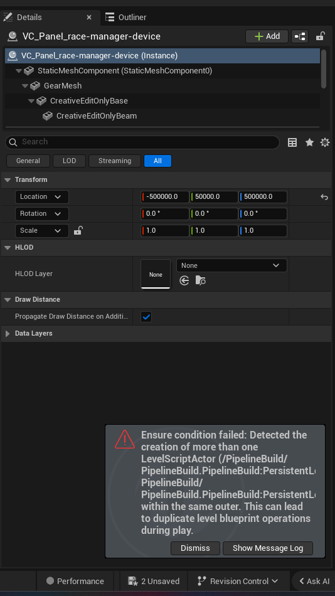335x596 pixels.
Task: Open the property matrix table icon
Action: [x=292, y=142]
